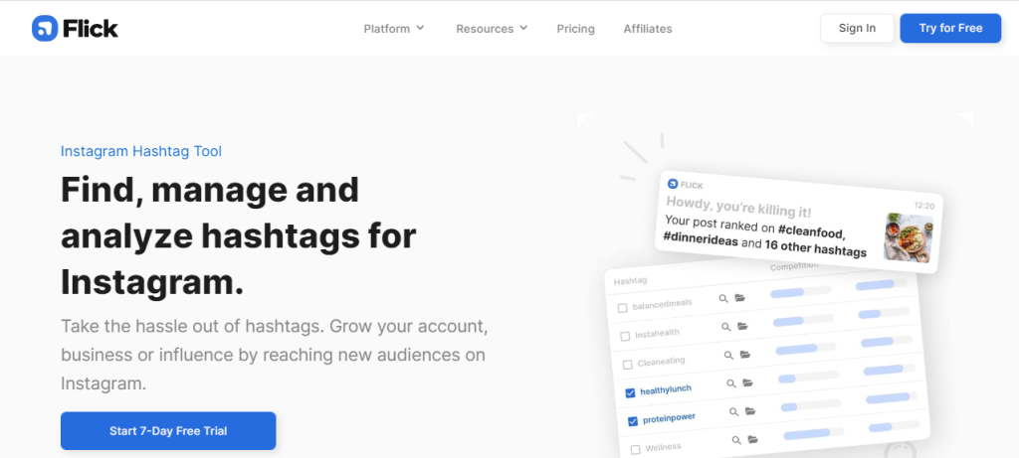Click the balancedmeals competition bar
The height and width of the screenshot is (458, 1019).
[x=801, y=292]
